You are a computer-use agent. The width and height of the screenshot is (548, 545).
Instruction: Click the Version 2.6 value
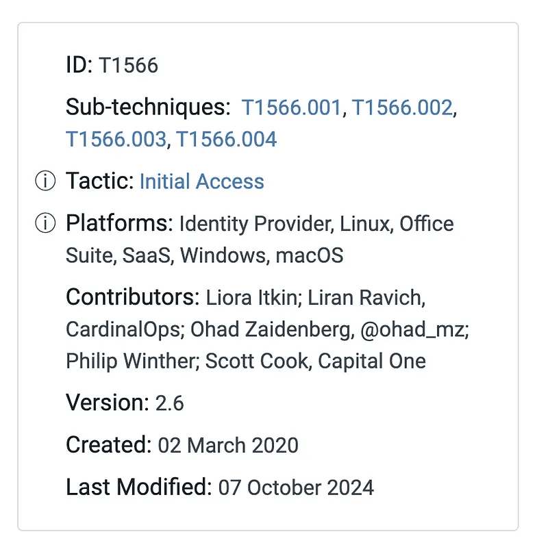[169, 403]
